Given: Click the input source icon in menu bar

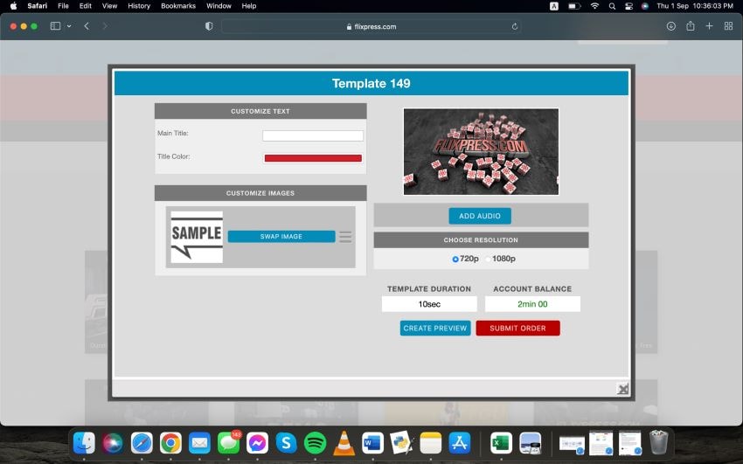Looking at the screenshot, I should pyautogui.click(x=554, y=6).
